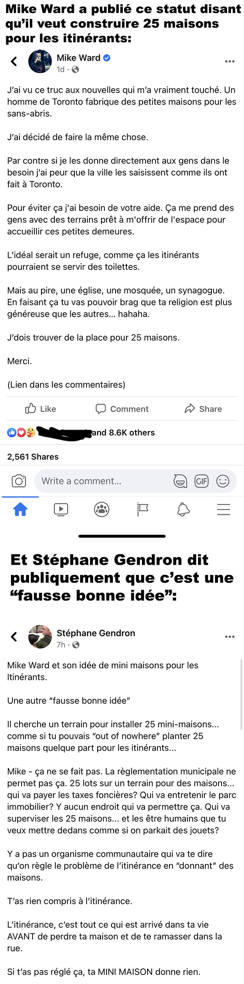Open Mike Ward's profile picture

(40, 61)
